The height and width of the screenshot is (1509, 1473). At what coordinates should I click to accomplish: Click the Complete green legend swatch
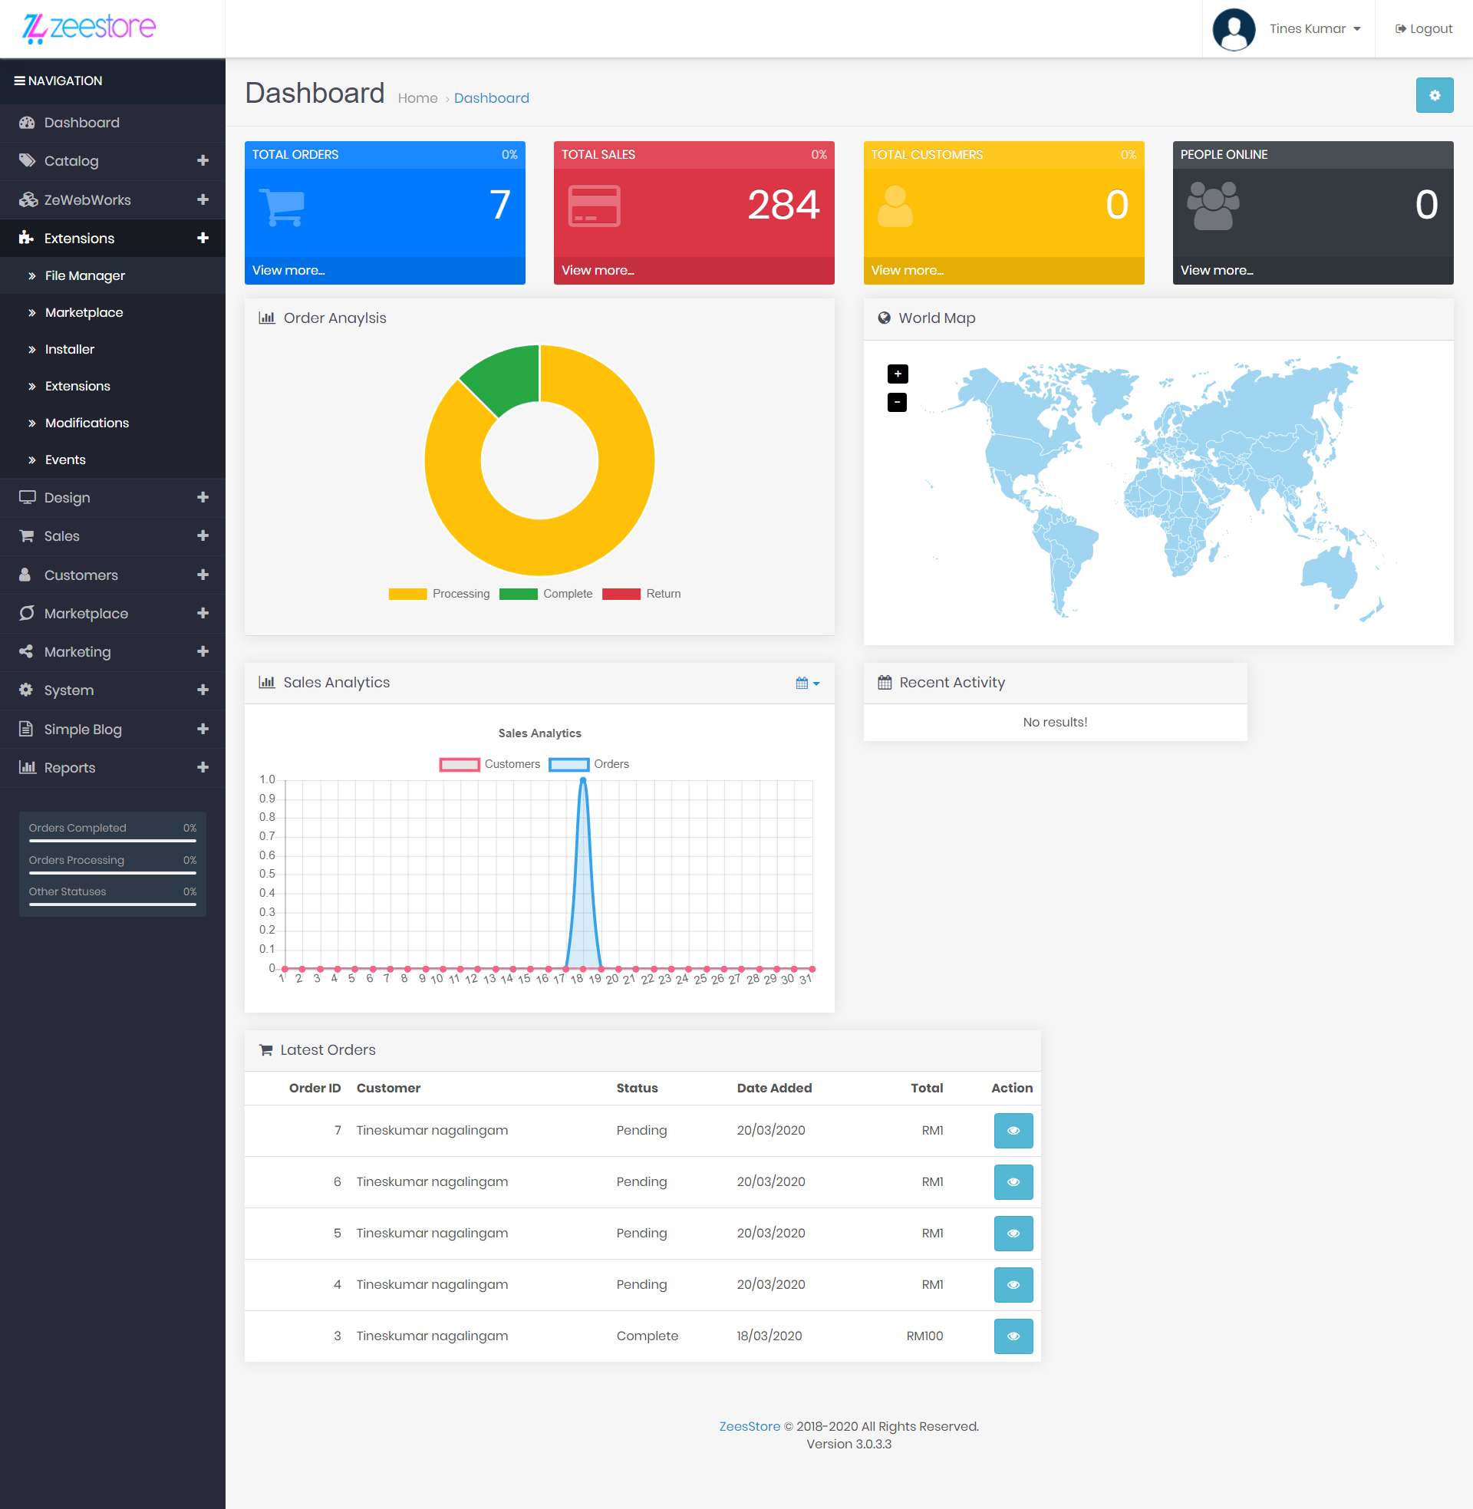click(x=519, y=594)
